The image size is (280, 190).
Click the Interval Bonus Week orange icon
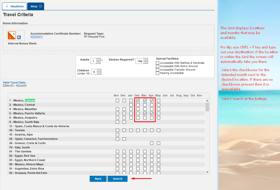coord(12,35)
